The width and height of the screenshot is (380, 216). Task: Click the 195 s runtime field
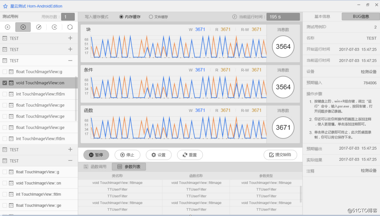tap(283, 17)
